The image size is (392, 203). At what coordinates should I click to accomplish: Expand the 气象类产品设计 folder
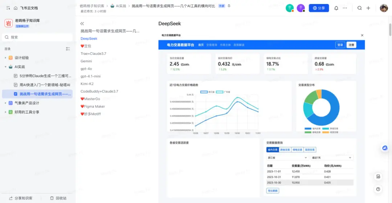click(x=5, y=103)
